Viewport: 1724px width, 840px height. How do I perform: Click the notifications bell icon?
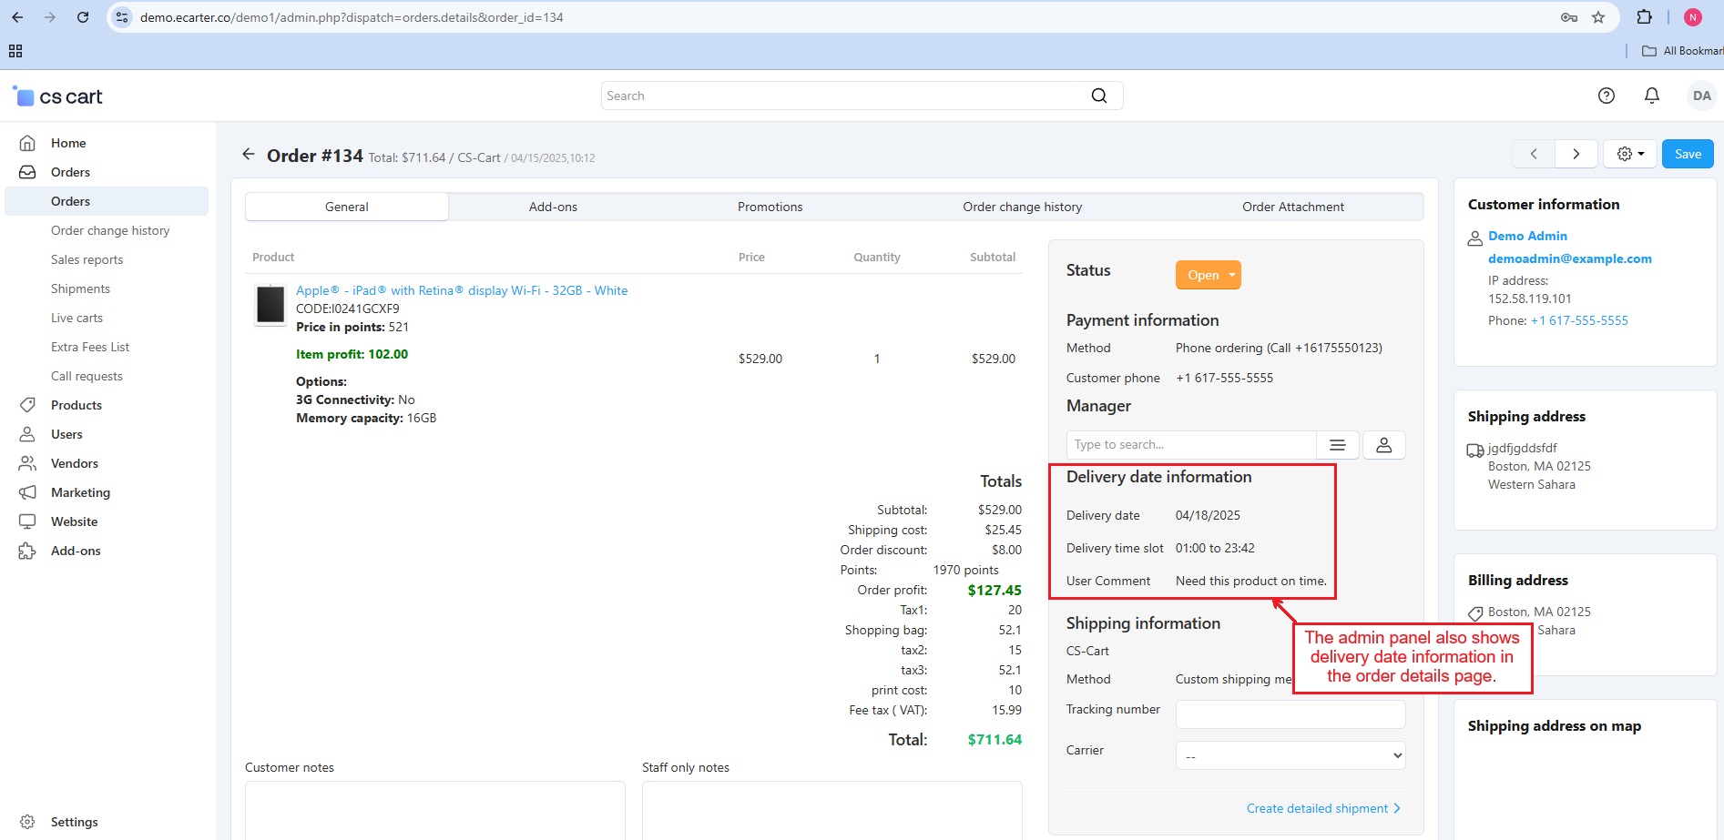tap(1651, 96)
